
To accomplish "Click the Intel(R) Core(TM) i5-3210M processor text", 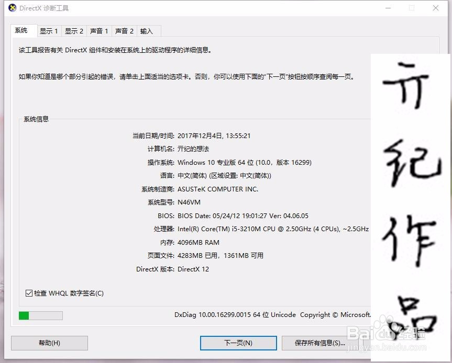I will (x=273, y=229).
